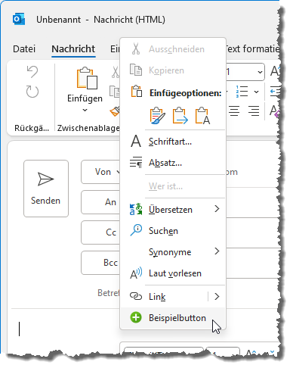Click clipboard icon beside Einfügeoptionen
Screen dimensions: 293x368
136,92
